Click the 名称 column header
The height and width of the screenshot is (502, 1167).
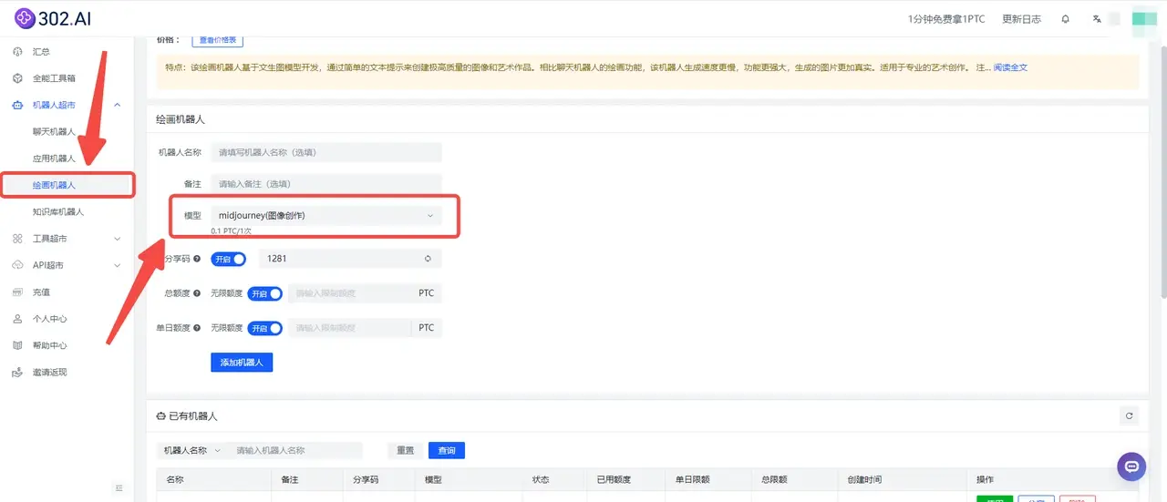point(175,479)
